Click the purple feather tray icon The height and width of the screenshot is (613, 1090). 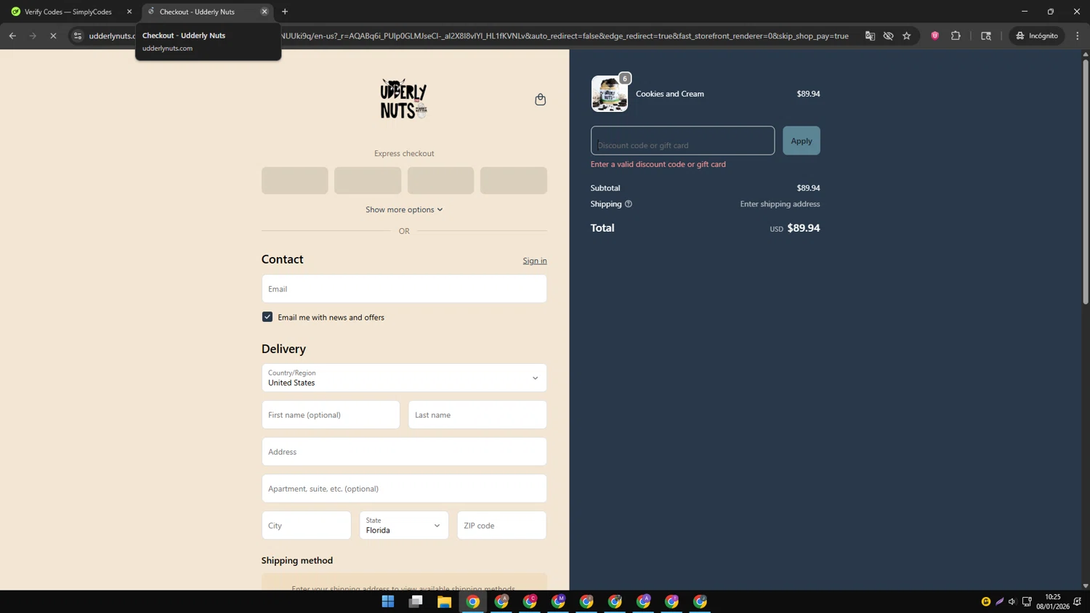point(999,601)
